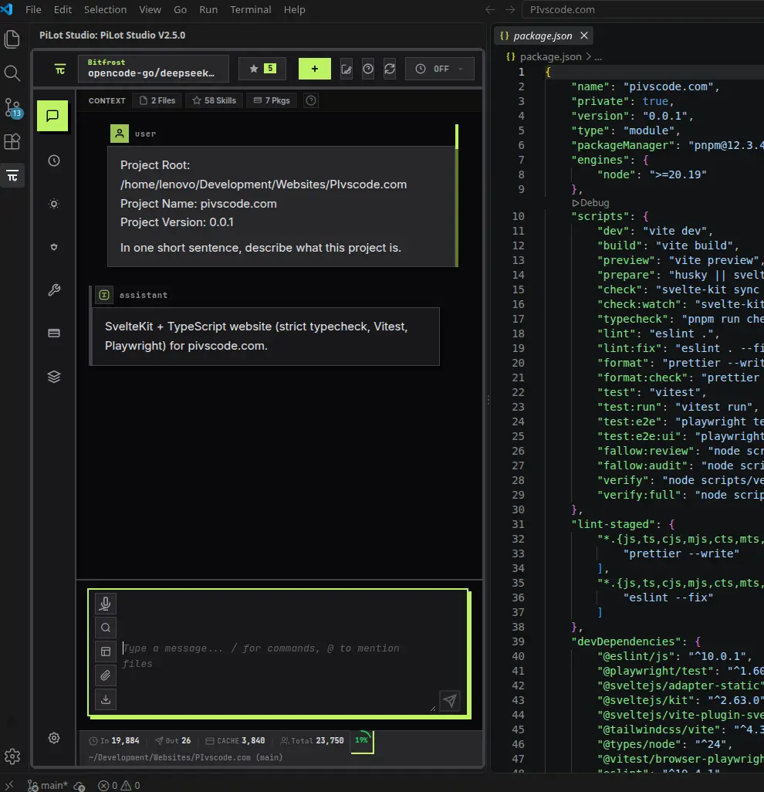Open the PiLot Studio activity bar icon
The image size is (764, 792).
12,176
